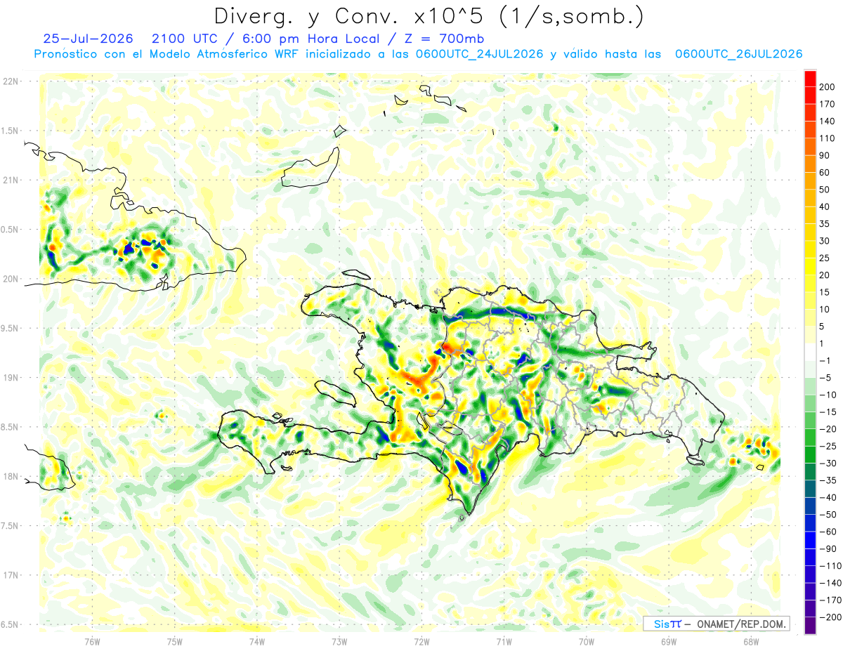Click the "-1" colorbar label

pyautogui.click(x=825, y=361)
